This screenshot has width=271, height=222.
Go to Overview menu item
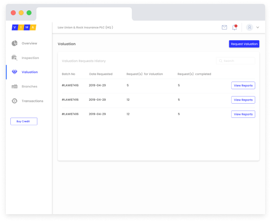pos(30,43)
